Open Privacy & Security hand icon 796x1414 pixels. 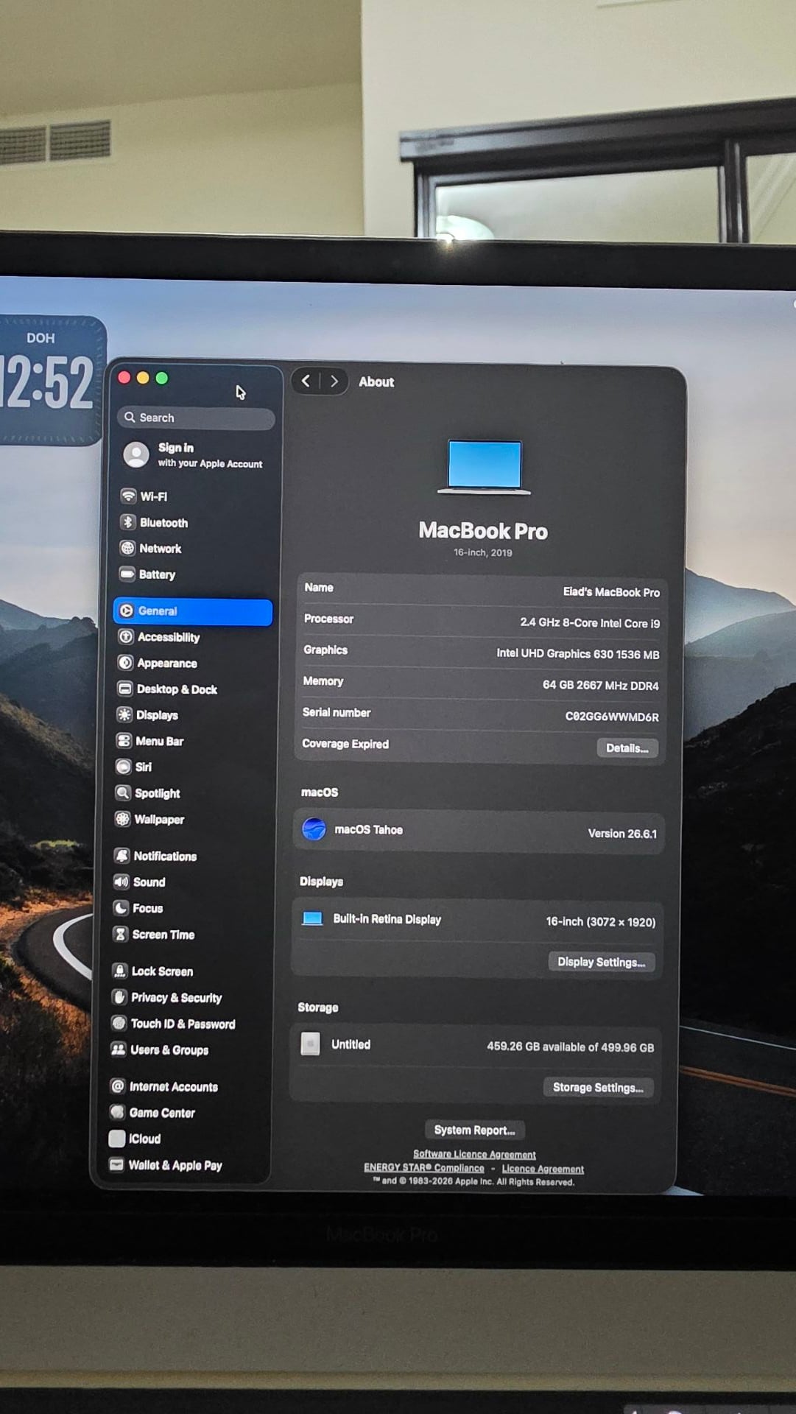click(x=119, y=997)
